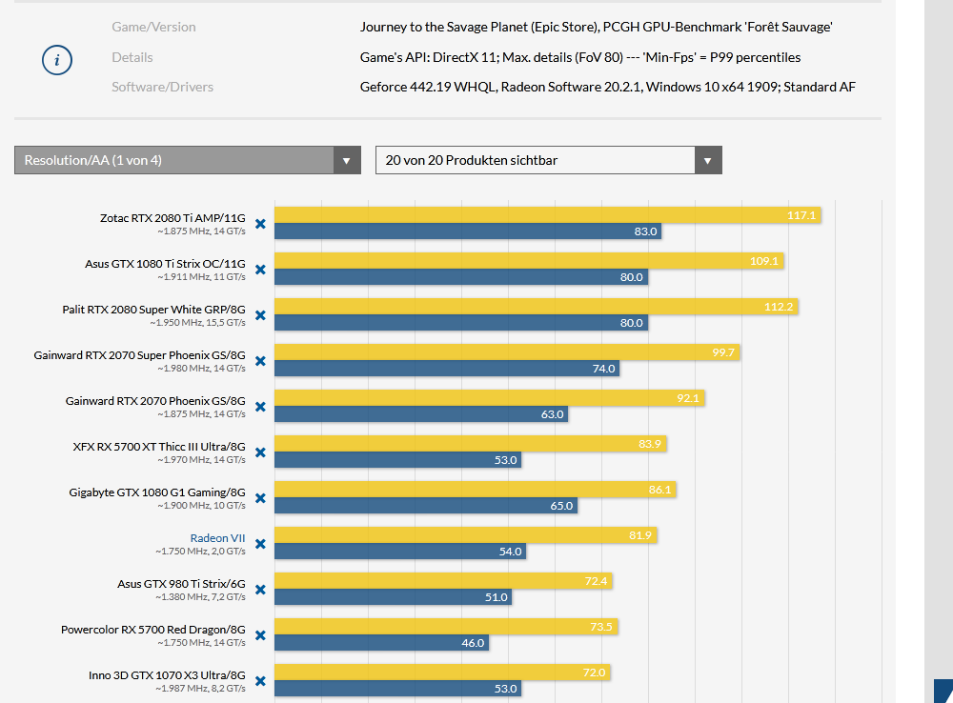The width and height of the screenshot is (953, 703).
Task: Click the Software/Drivers label
Action: (162, 87)
